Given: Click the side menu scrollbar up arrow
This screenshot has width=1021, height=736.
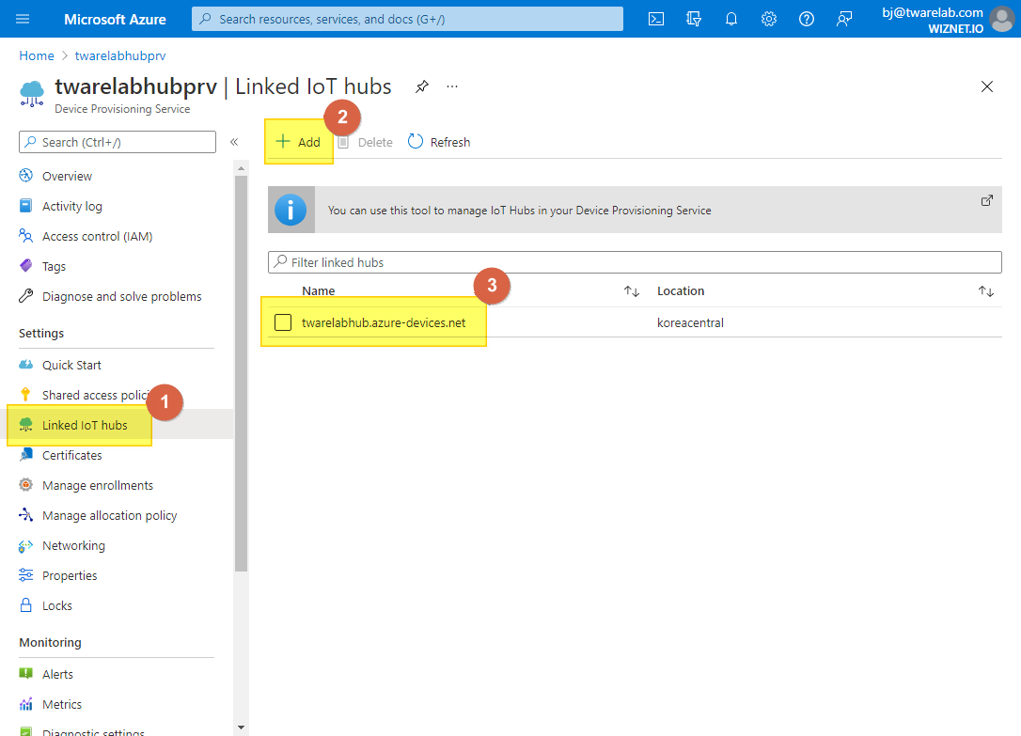Looking at the screenshot, I should click(241, 168).
